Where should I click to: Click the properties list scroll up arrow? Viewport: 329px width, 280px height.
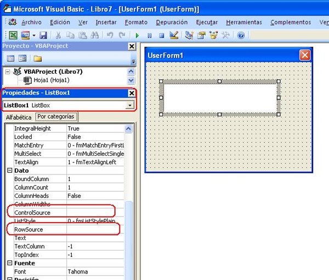click(128, 129)
